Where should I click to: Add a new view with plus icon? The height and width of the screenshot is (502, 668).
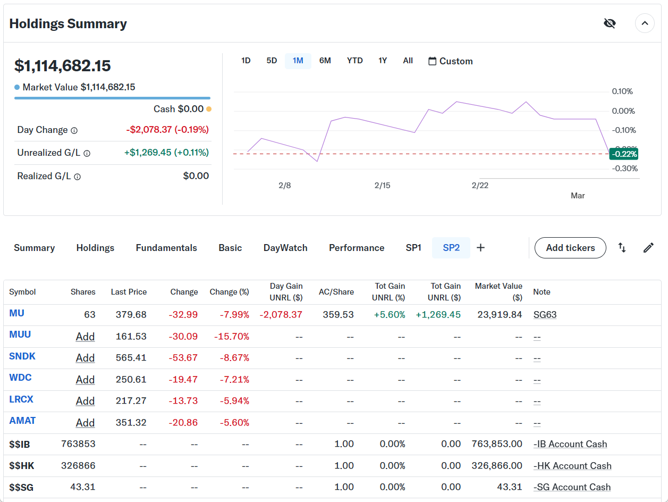point(480,248)
